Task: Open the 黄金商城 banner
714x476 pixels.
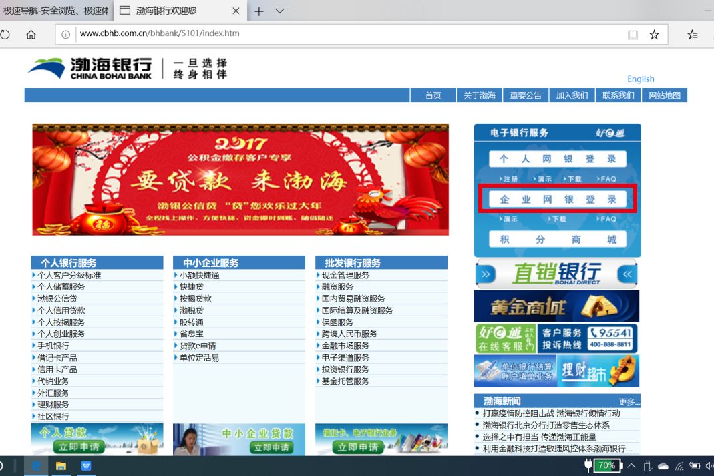Action: pyautogui.click(x=556, y=306)
